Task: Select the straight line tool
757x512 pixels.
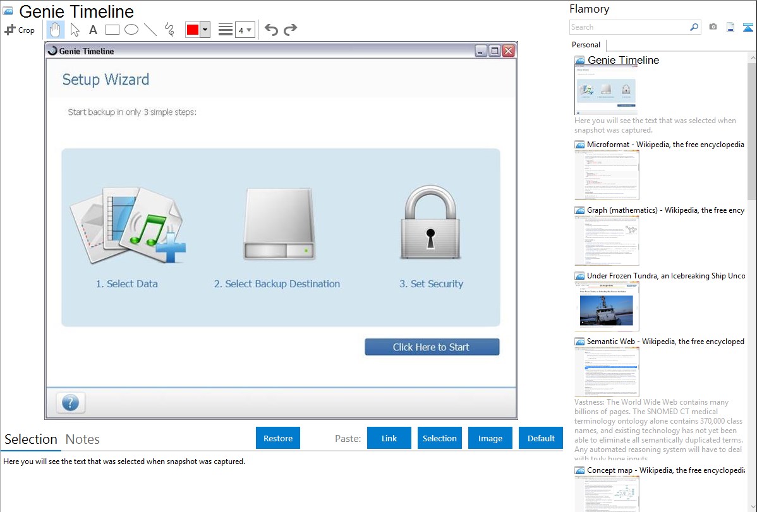Action: tap(150, 30)
